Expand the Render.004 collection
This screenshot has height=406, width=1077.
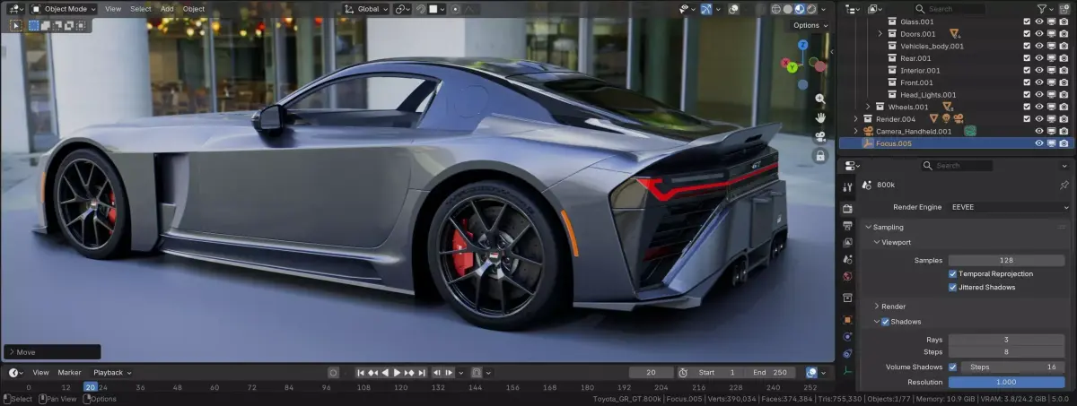(x=854, y=118)
